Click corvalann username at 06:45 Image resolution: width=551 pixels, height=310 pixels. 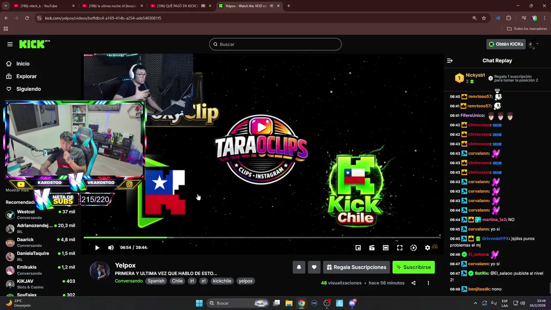(x=479, y=229)
